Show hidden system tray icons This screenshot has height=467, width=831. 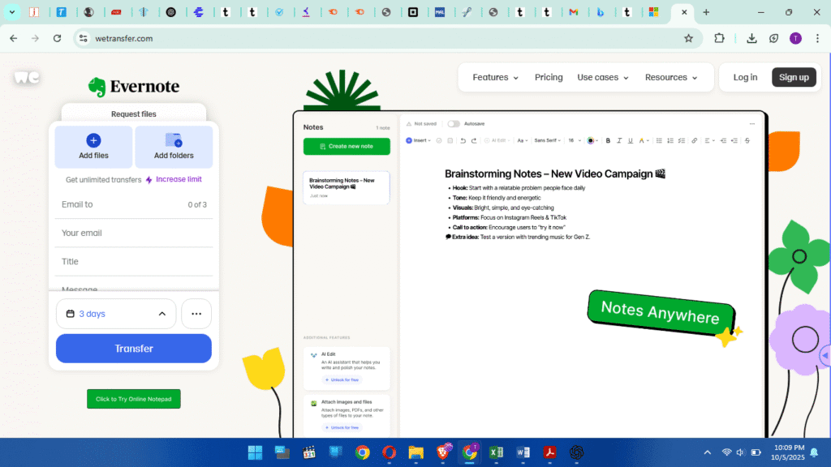(708, 452)
